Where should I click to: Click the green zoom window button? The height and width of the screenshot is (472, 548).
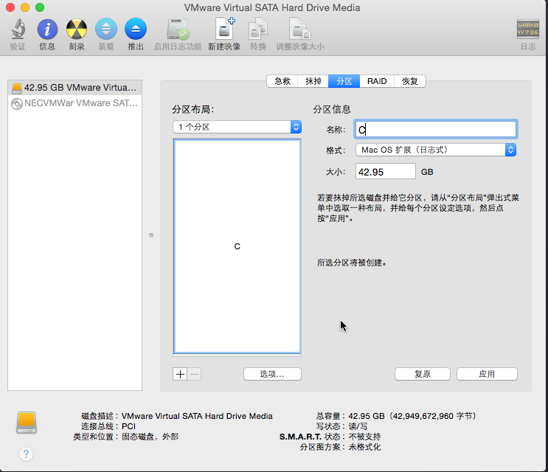40,7
